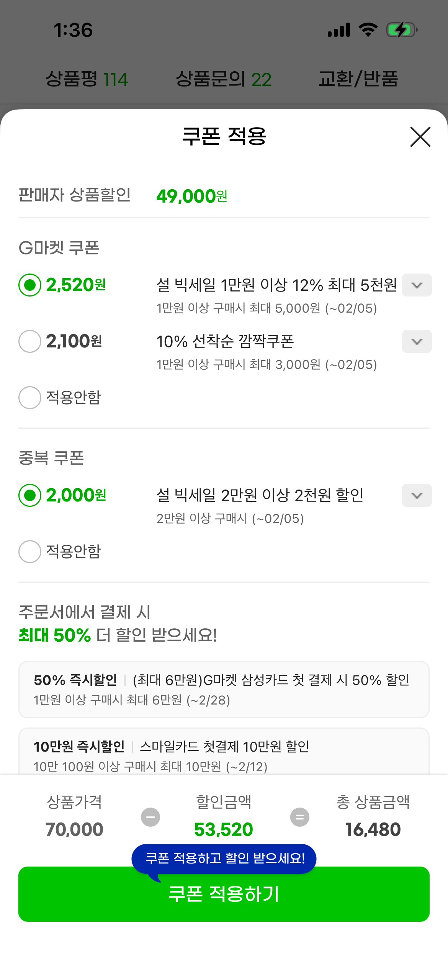Open the 상품평 114 tab
448x970 pixels.
(x=87, y=79)
